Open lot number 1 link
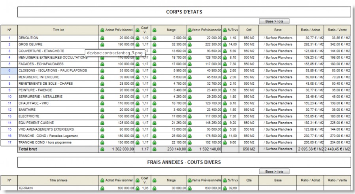The height and width of the screenshot is (194, 355). 9,38
